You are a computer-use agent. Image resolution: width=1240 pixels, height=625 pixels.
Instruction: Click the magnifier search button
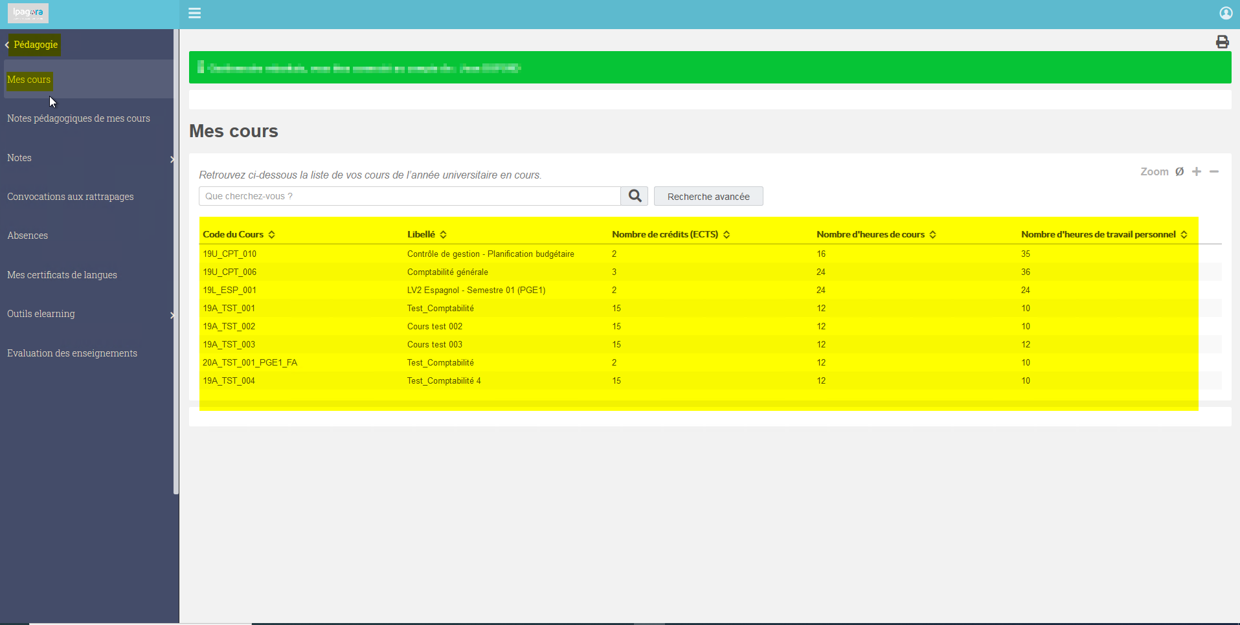(x=635, y=196)
